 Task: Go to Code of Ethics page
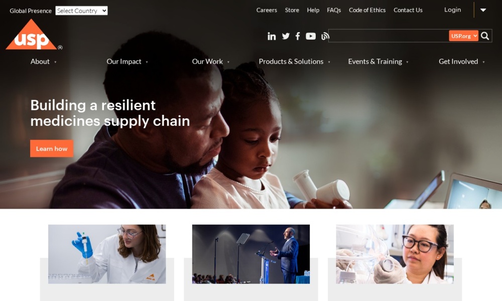point(367,10)
